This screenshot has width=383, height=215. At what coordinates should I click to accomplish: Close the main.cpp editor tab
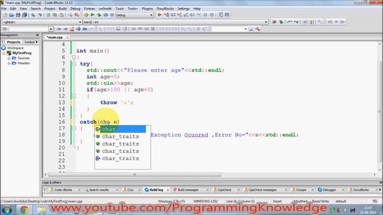pos(67,37)
